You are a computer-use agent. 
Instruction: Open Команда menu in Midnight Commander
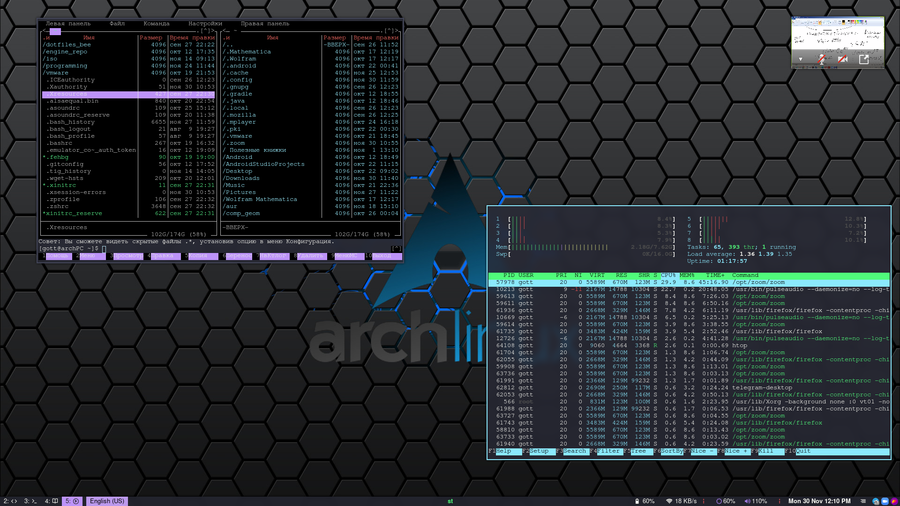point(157,23)
